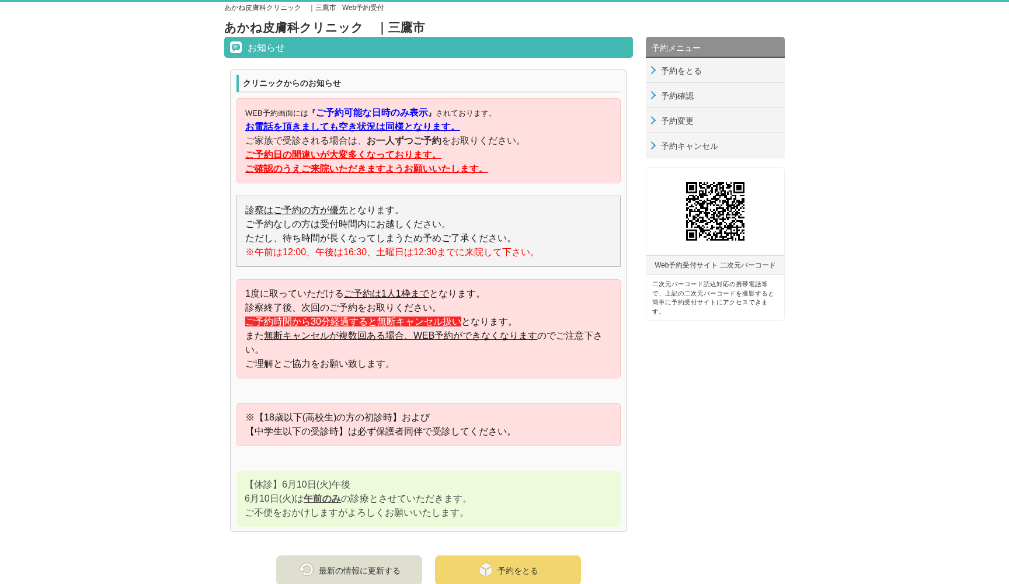Screen dimensions: 1009x584
Task: Click the refresh arrow icon on the update button
Action: pyautogui.click(x=306, y=569)
